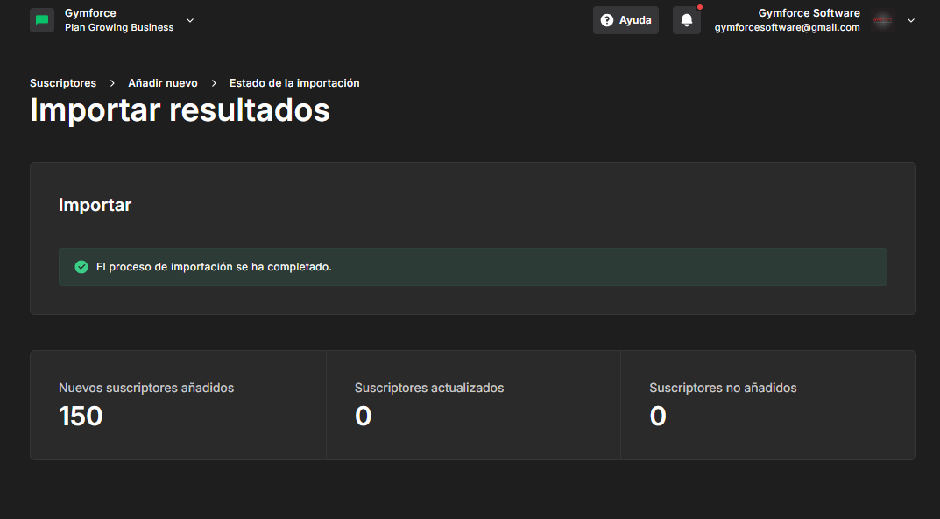The image size is (940, 519).
Task: Click the Gymforce Software user name
Action: (809, 13)
